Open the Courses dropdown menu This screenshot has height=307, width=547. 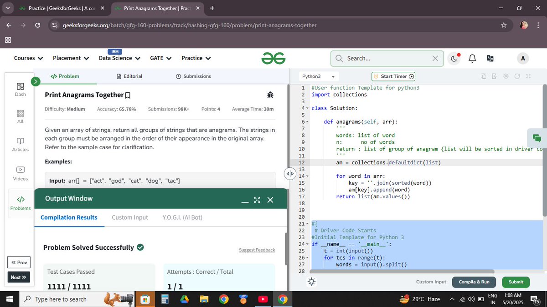pyautogui.click(x=28, y=58)
